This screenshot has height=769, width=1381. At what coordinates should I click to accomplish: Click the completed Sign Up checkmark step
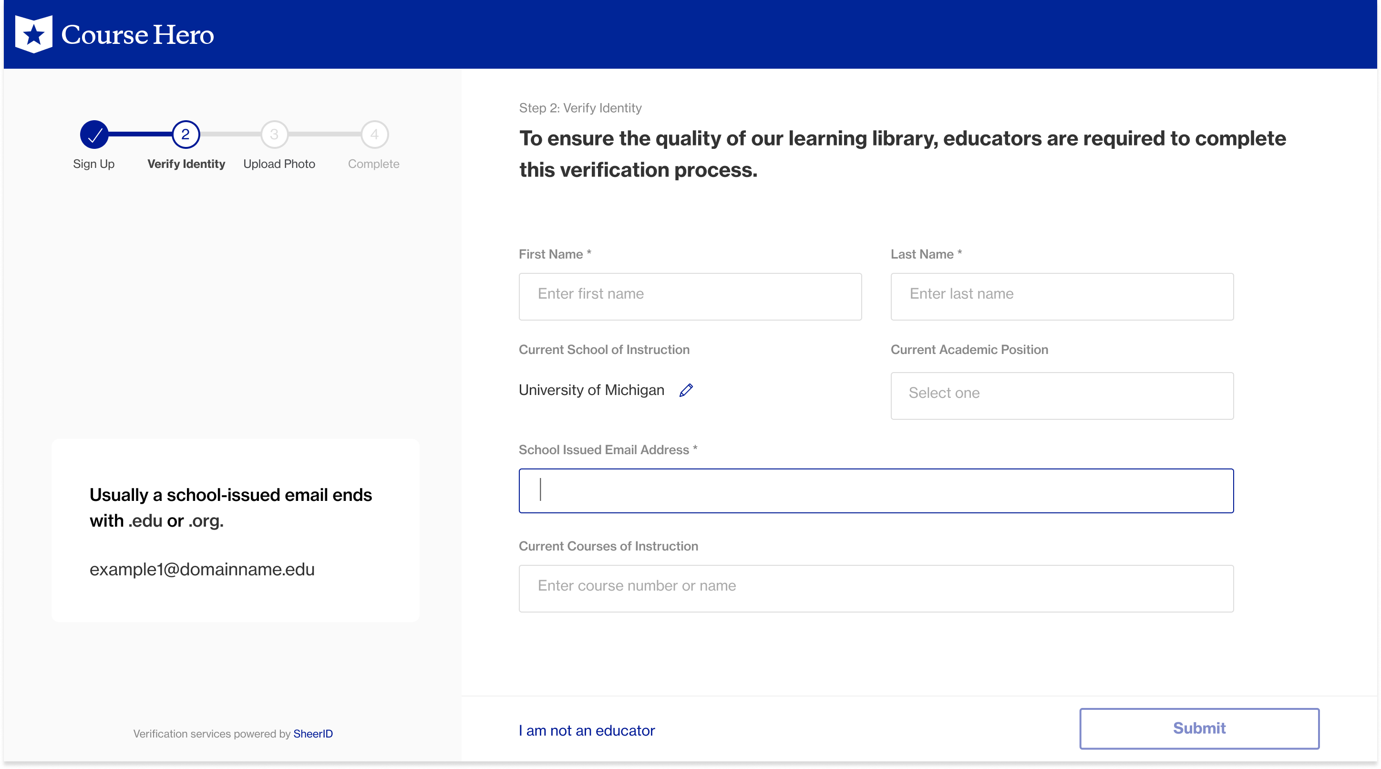pyautogui.click(x=94, y=135)
